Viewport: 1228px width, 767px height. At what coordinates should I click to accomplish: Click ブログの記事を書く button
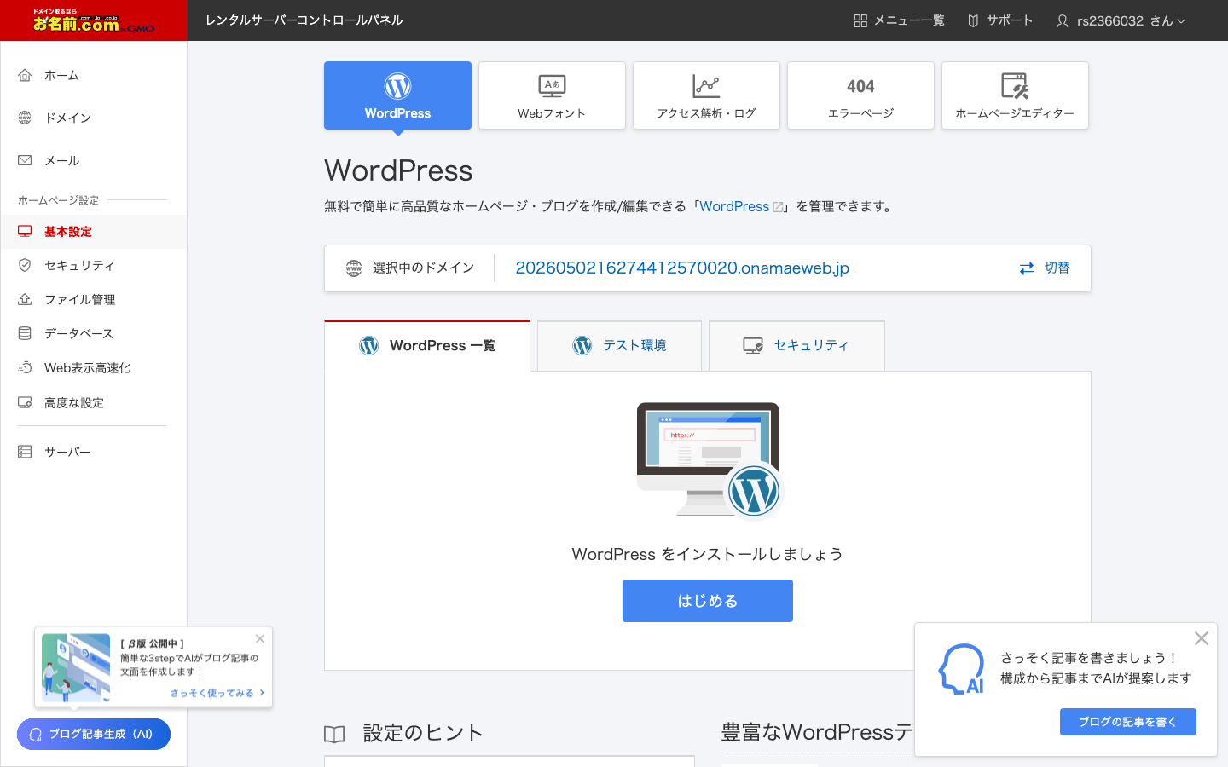tap(1127, 722)
